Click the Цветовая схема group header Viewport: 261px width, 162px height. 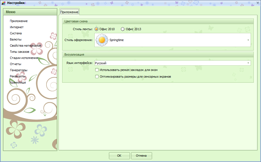(158, 22)
